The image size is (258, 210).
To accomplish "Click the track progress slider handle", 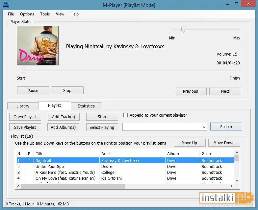I will [x=22, y=71].
